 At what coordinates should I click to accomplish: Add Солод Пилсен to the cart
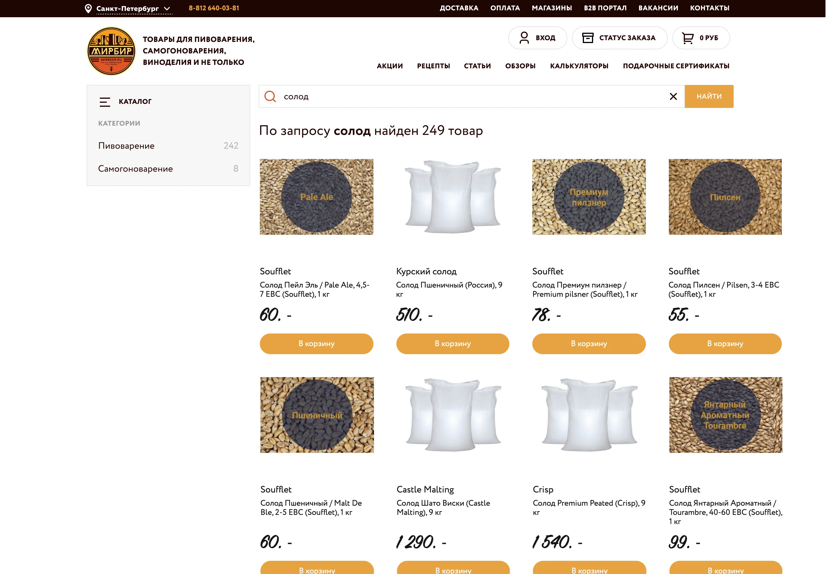pyautogui.click(x=725, y=344)
